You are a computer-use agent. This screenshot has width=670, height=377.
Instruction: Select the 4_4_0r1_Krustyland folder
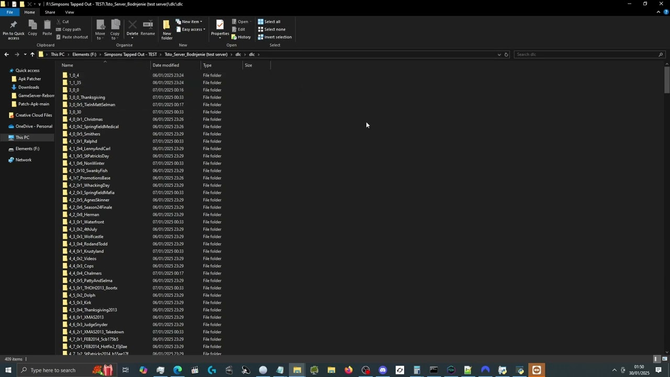point(86,251)
